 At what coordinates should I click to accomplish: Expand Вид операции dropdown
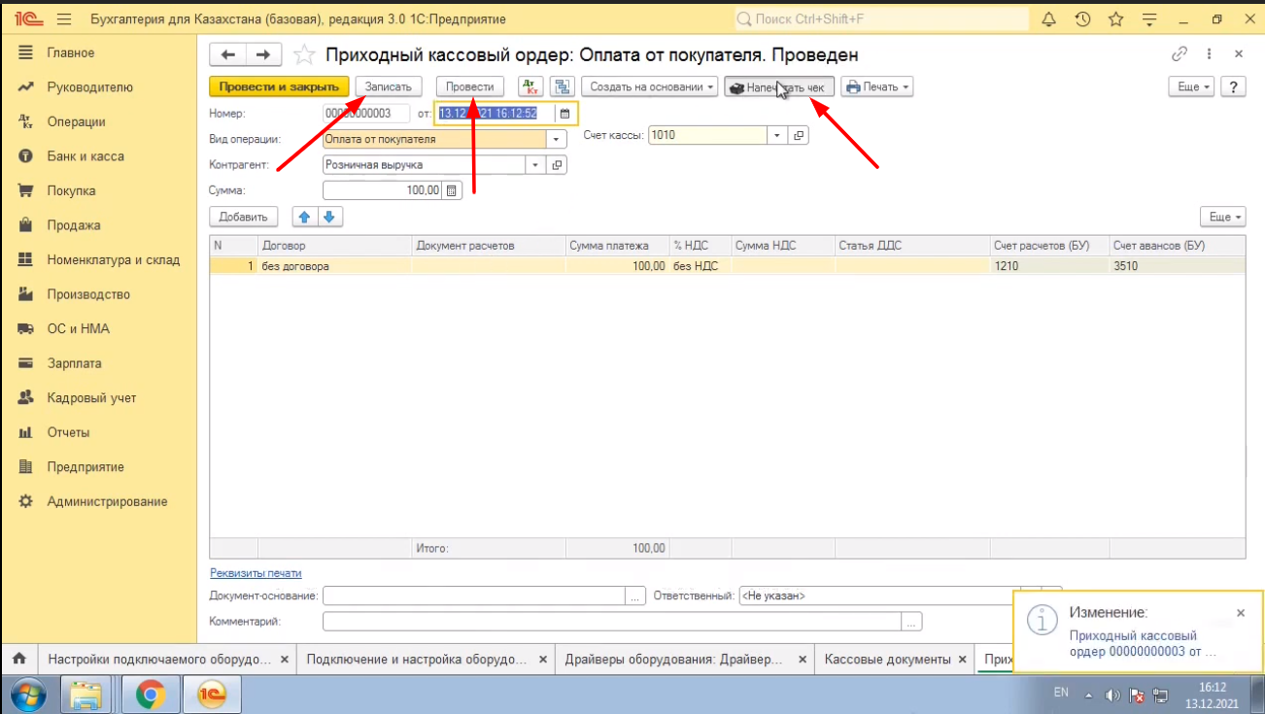click(557, 140)
